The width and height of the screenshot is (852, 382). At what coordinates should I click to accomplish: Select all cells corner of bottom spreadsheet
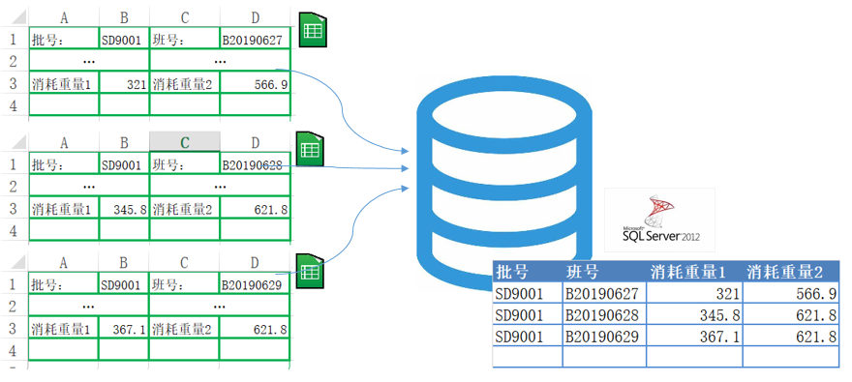(x=15, y=263)
